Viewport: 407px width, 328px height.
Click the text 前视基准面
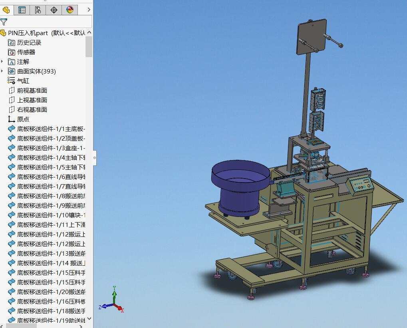pyautogui.click(x=32, y=90)
